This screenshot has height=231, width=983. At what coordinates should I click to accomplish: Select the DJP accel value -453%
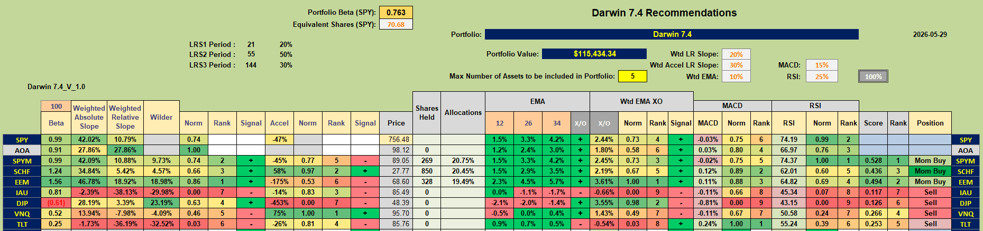tap(279, 203)
